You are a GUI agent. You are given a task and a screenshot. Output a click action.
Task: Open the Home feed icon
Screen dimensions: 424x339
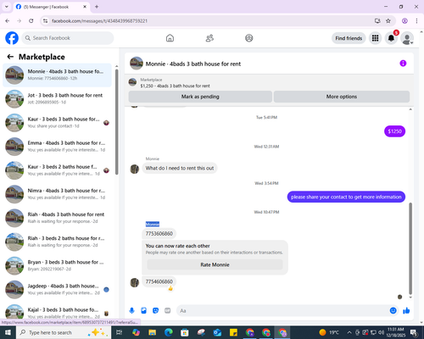(x=170, y=38)
